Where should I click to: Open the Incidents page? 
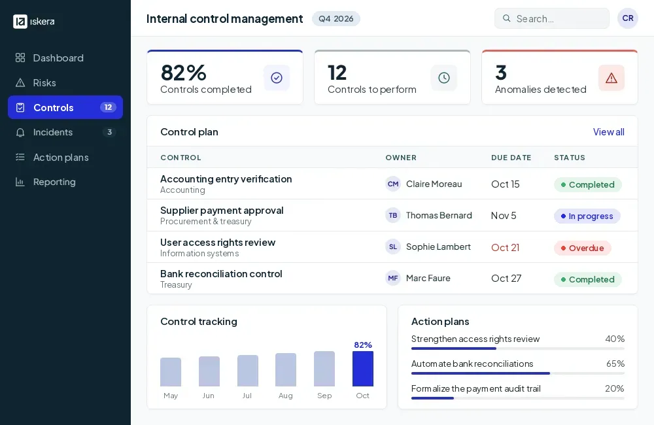pyautogui.click(x=65, y=132)
